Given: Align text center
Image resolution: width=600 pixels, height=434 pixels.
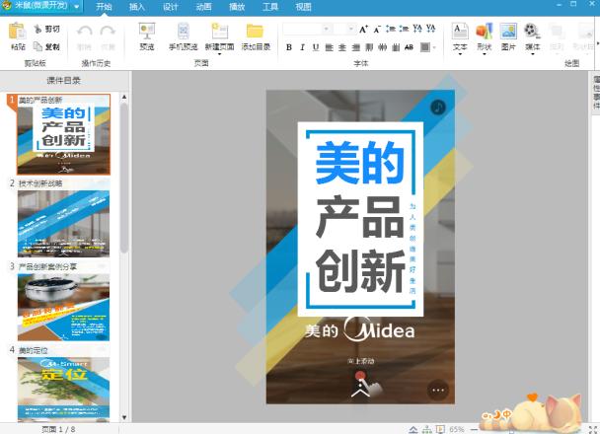Looking at the screenshot, I should coord(342,47).
